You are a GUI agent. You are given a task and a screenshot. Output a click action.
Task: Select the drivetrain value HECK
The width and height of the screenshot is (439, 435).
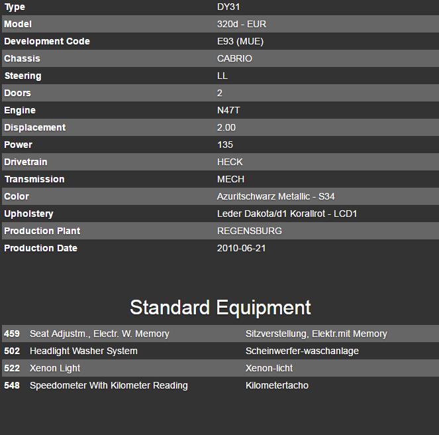click(x=230, y=162)
